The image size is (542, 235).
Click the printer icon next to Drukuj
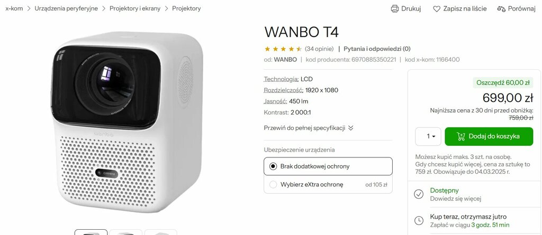(x=394, y=8)
